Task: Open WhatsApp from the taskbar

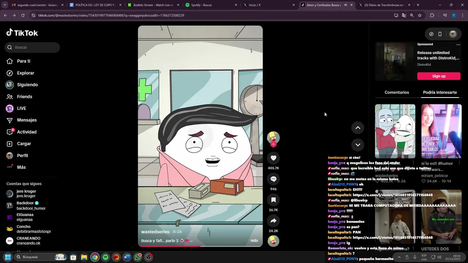Action: coord(137,257)
